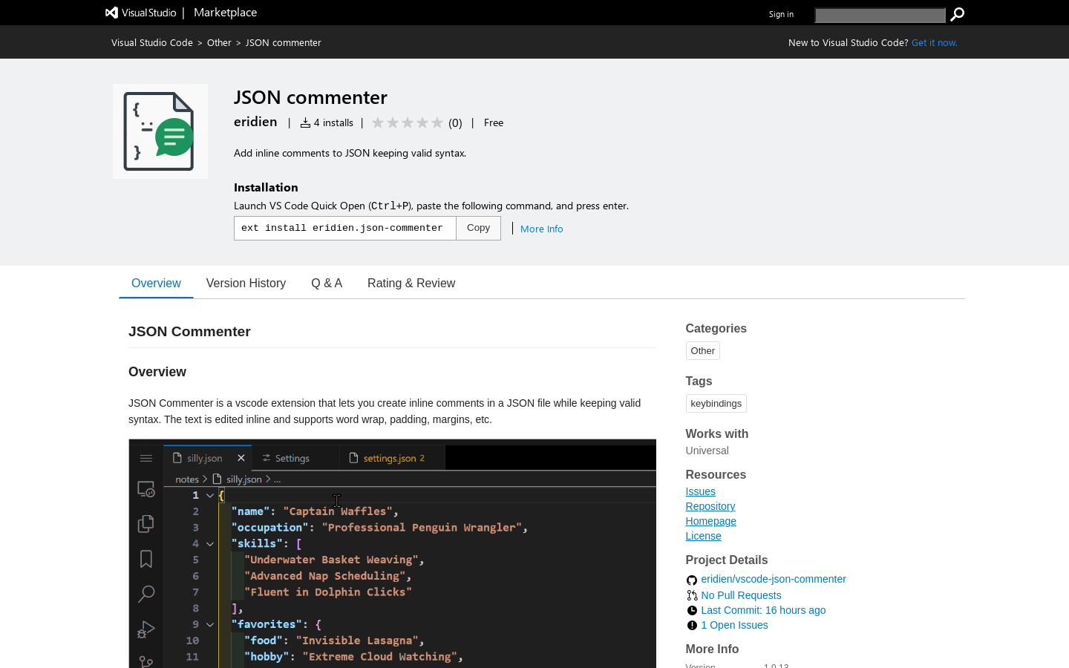
Task: Click the Free price label
Action: click(494, 122)
